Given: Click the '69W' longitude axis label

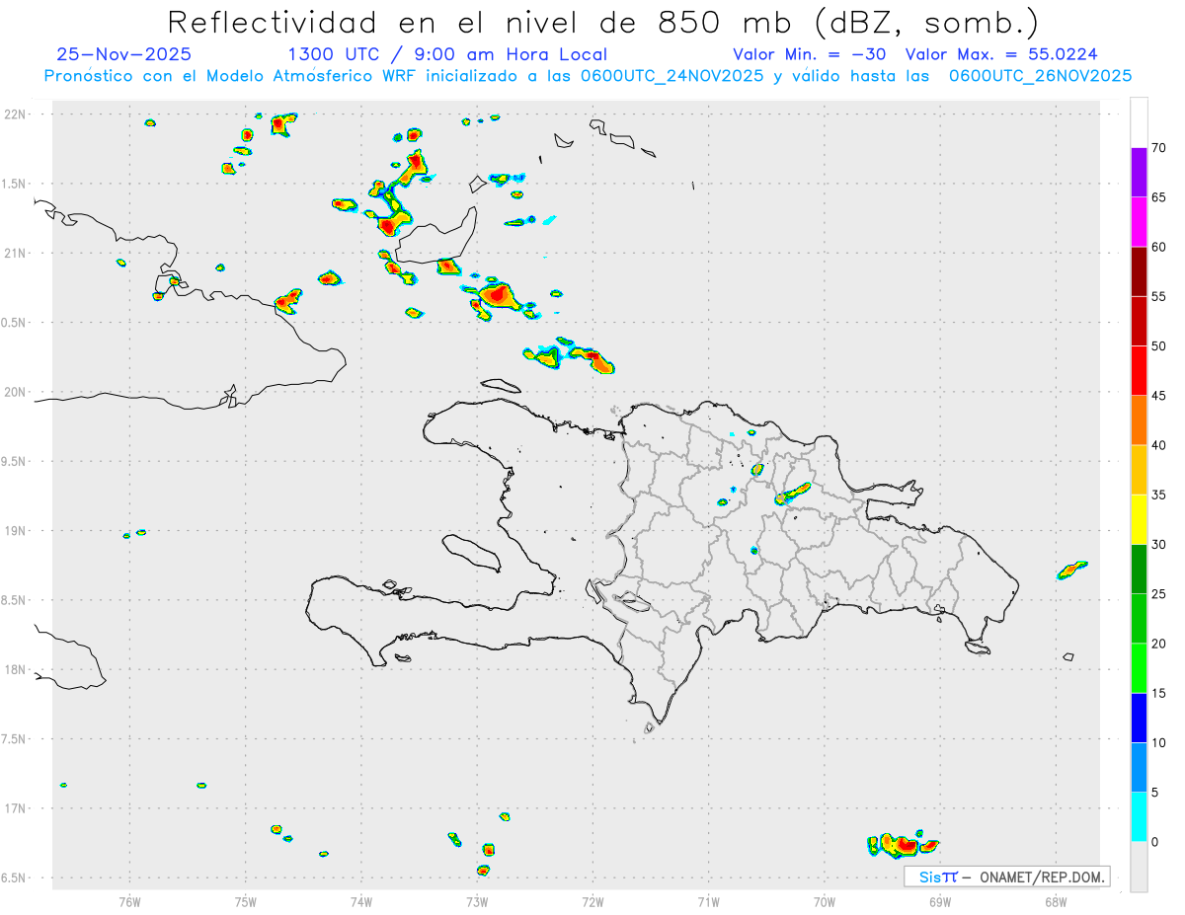Looking at the screenshot, I should tap(940, 901).
